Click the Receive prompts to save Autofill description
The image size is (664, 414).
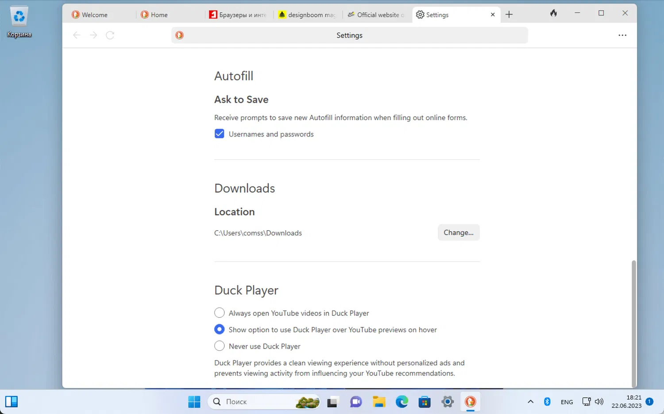click(341, 118)
